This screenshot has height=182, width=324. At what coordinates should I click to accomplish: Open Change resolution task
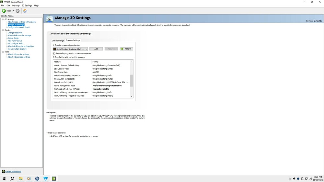click(x=15, y=33)
